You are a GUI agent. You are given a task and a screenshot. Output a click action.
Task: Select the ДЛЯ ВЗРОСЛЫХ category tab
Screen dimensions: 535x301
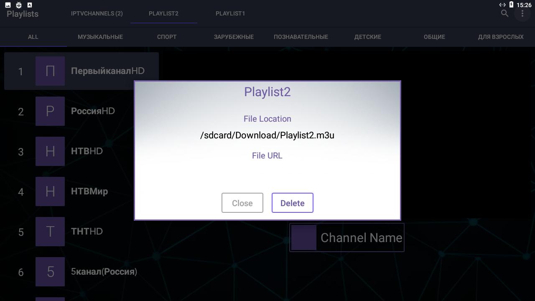tap(501, 37)
